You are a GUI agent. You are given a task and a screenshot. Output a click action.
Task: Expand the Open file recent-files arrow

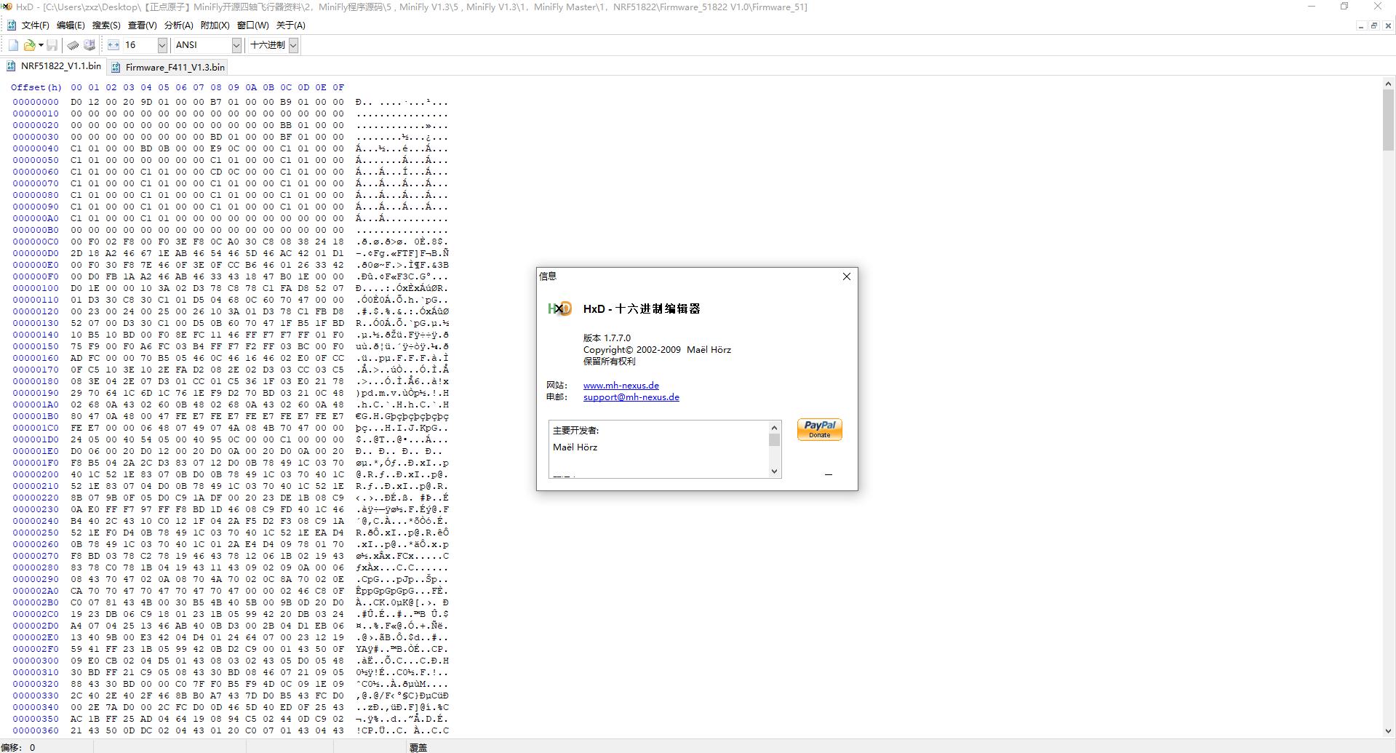pyautogui.click(x=41, y=45)
